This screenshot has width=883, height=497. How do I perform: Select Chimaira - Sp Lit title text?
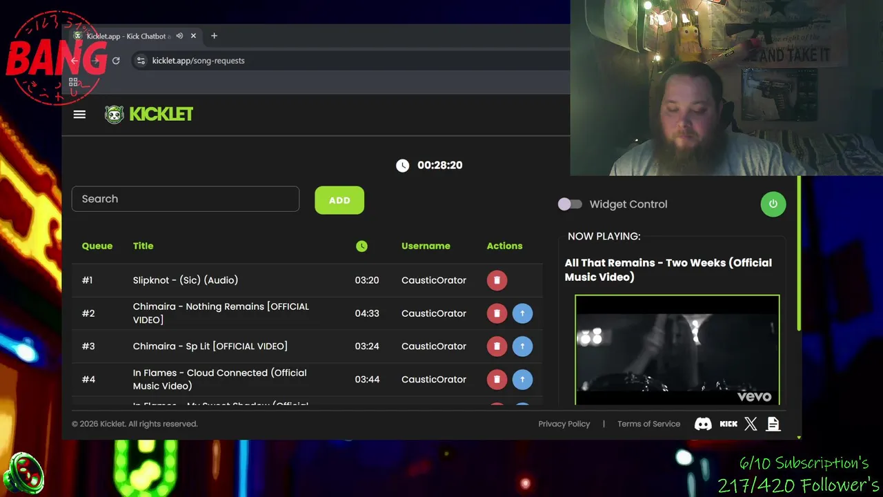[x=210, y=347]
